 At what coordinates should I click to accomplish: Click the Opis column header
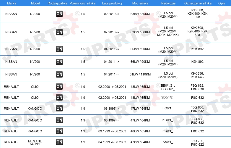pyautogui.click(x=222, y=3)
